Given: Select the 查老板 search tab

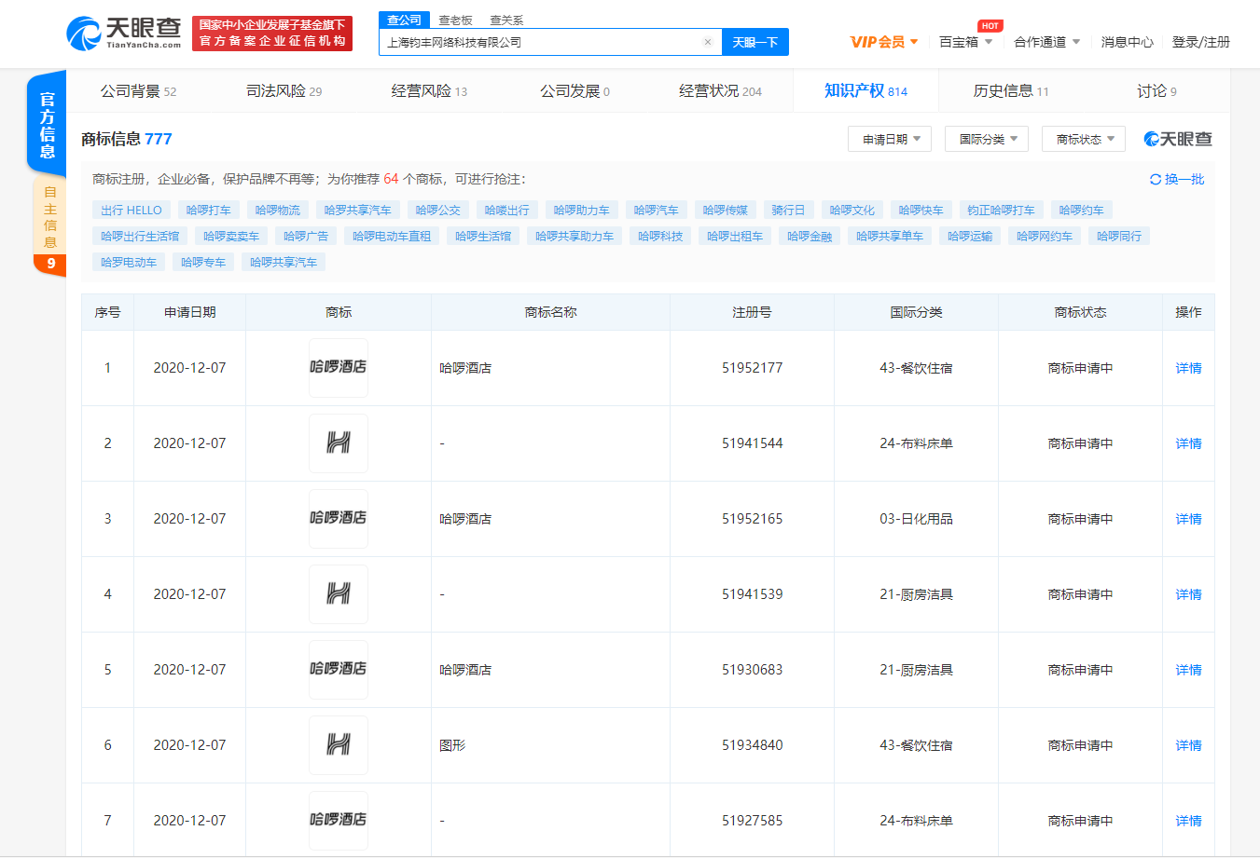Looking at the screenshot, I should pyautogui.click(x=455, y=20).
